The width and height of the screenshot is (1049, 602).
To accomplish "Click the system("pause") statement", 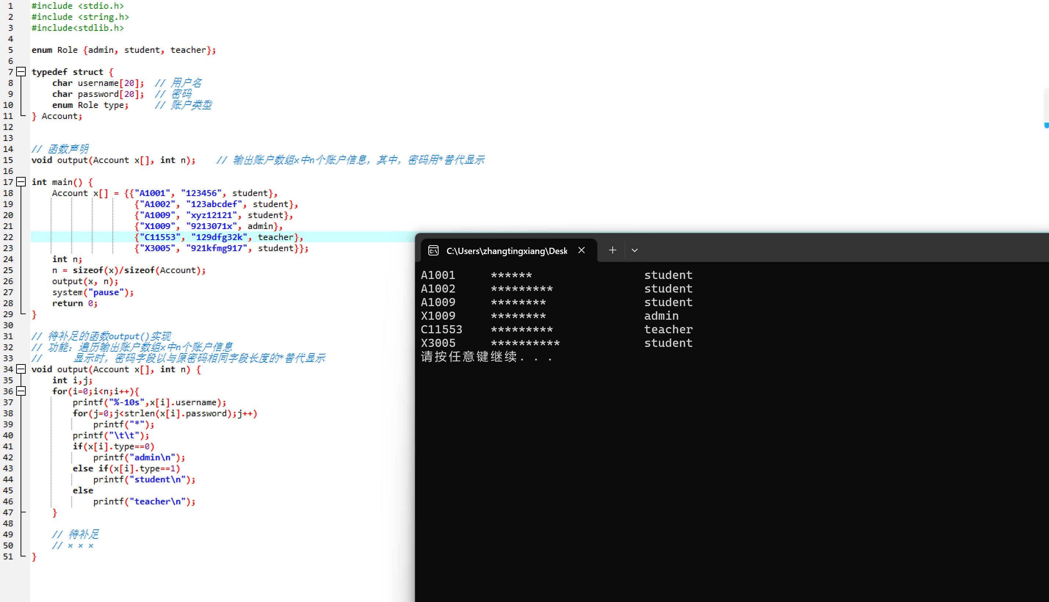I will point(93,292).
